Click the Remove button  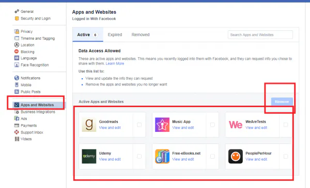coord(282,101)
